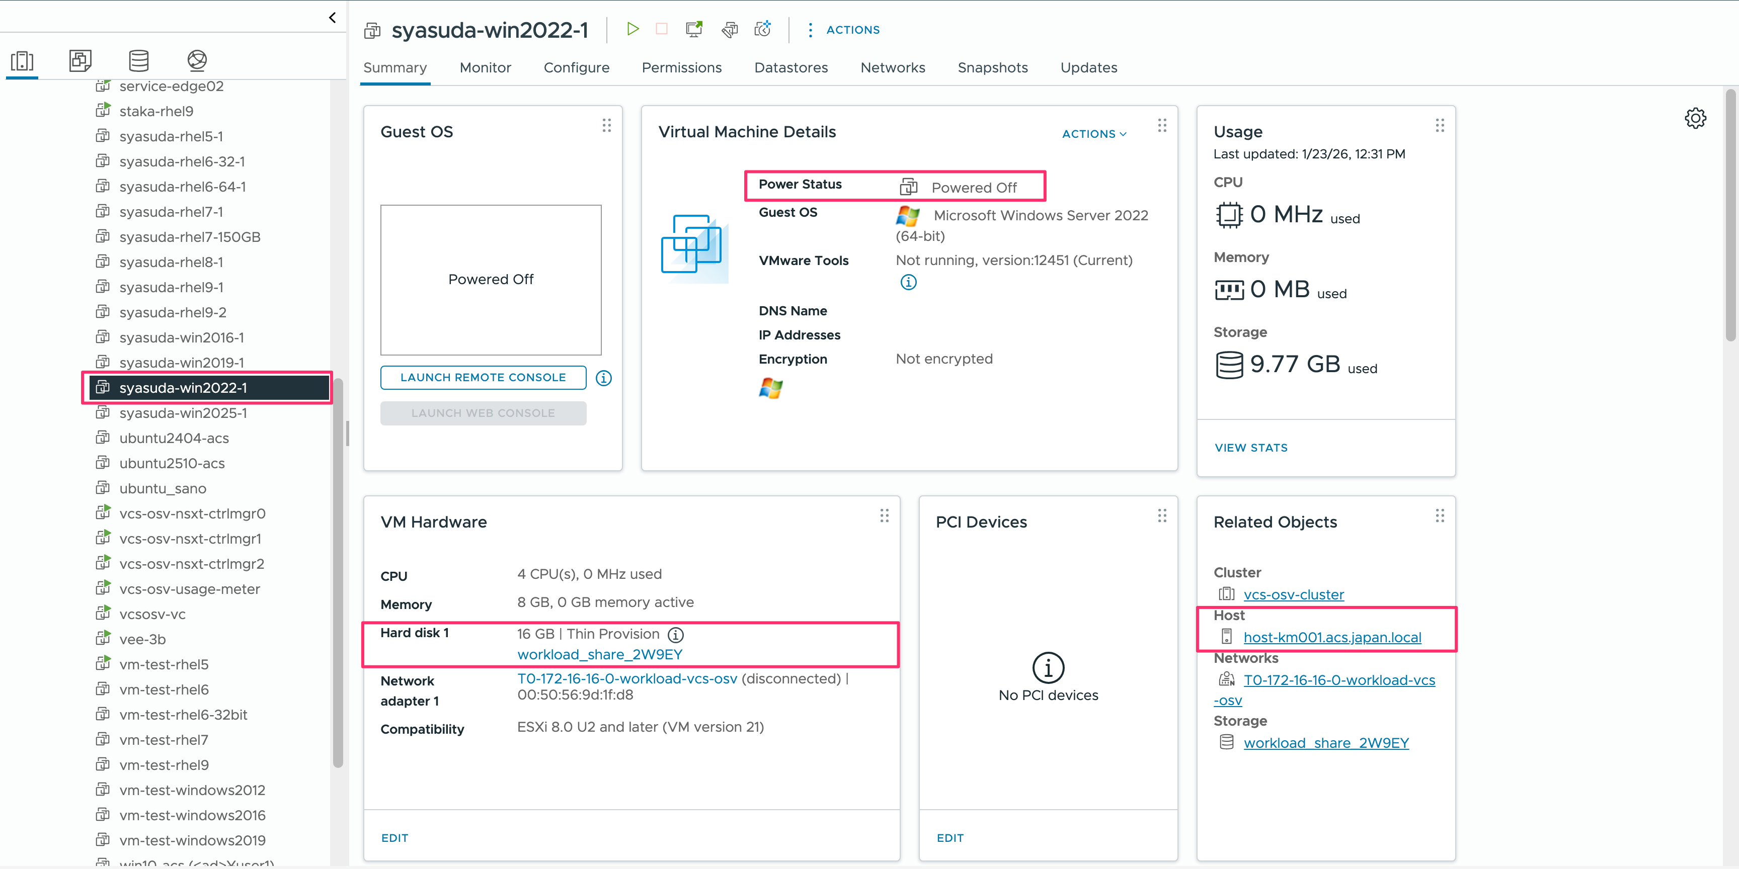
Task: Collapse the left navigation panel
Action: pyautogui.click(x=332, y=18)
